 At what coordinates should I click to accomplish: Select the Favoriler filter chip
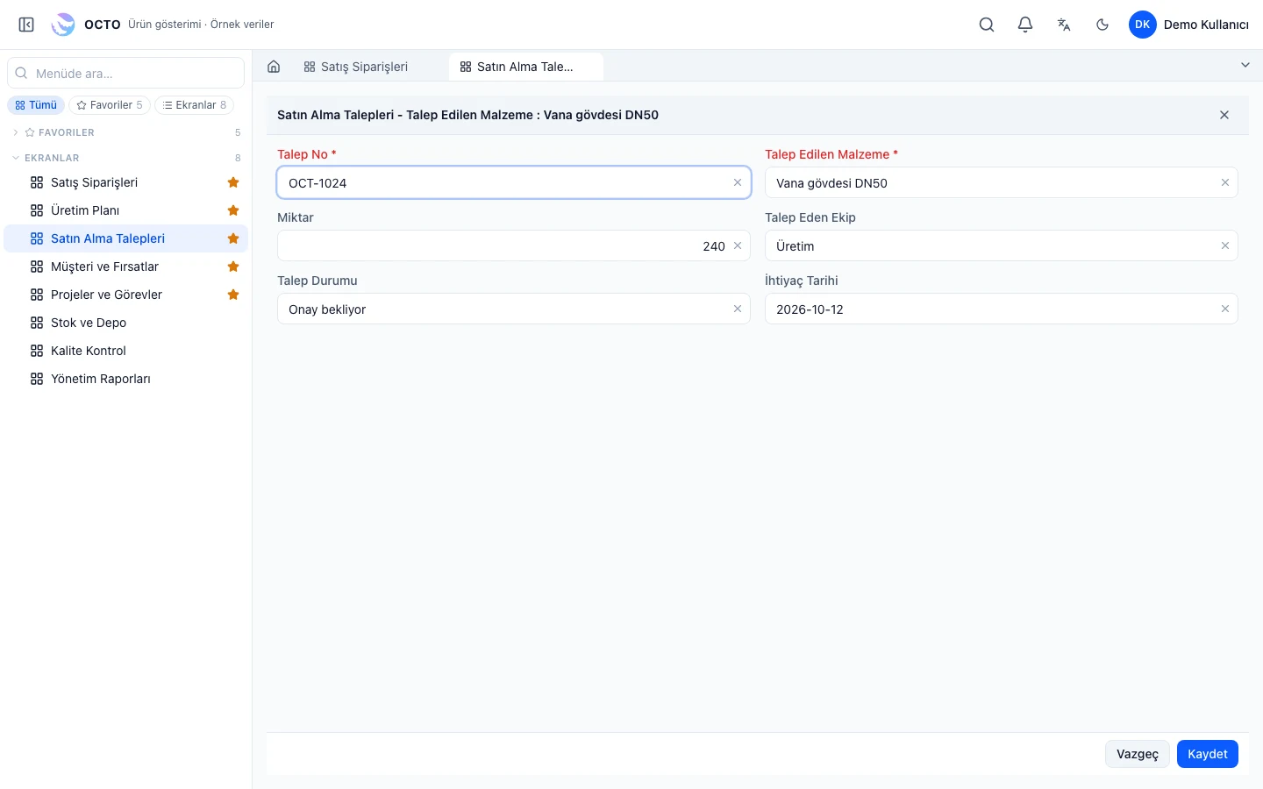110,105
